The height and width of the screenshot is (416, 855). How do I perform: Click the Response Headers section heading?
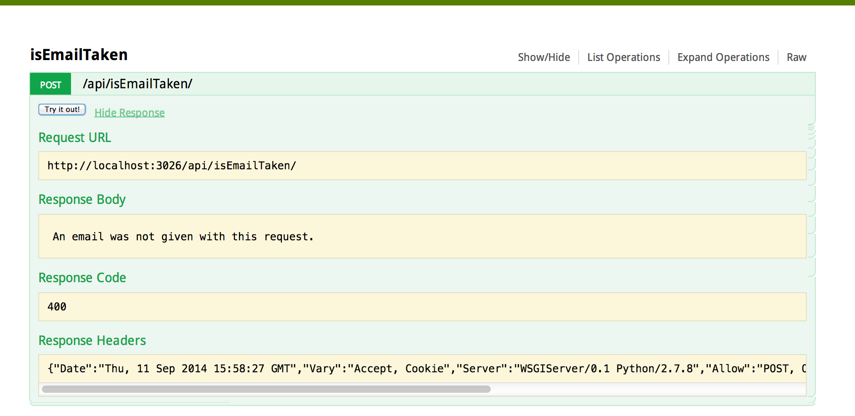[x=92, y=340]
